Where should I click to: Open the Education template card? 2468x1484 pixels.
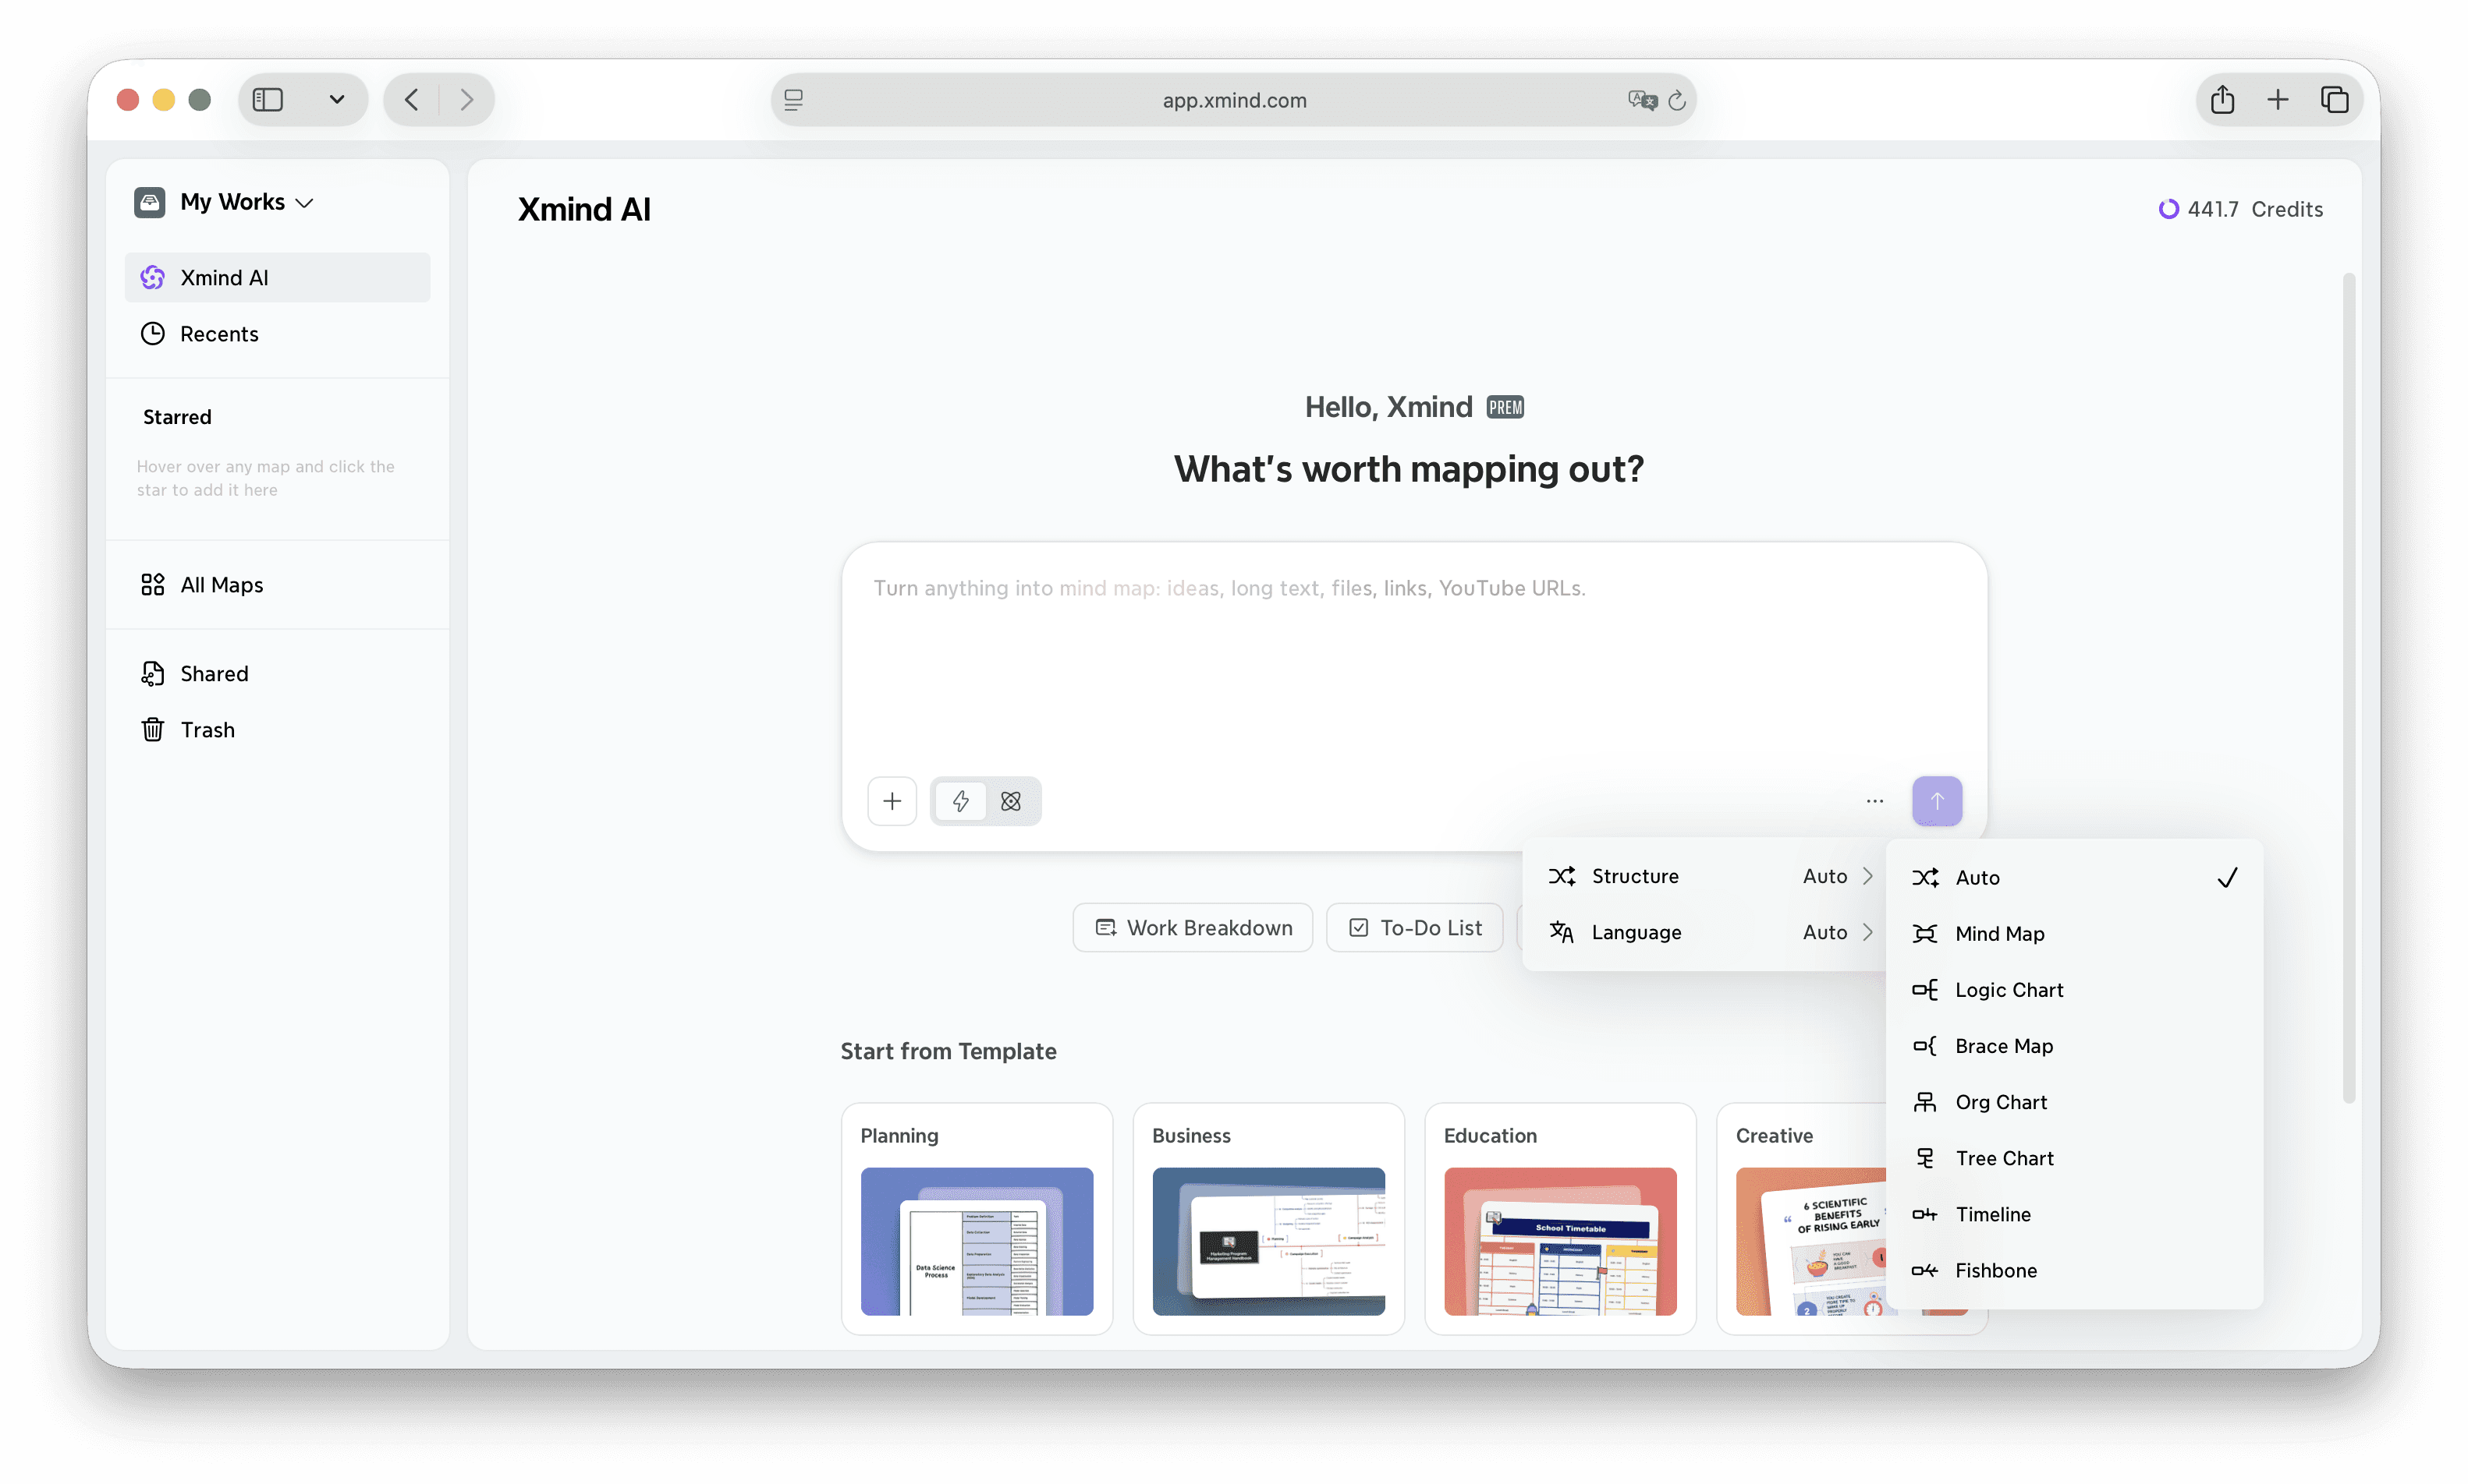pos(1560,1219)
